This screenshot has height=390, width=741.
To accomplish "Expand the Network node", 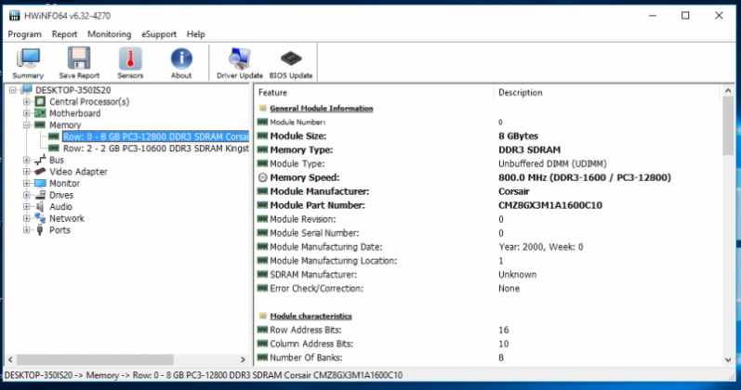I will (26, 218).
